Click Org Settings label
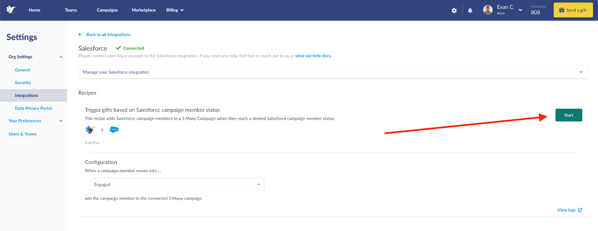This screenshot has height=231, width=598. coord(20,57)
